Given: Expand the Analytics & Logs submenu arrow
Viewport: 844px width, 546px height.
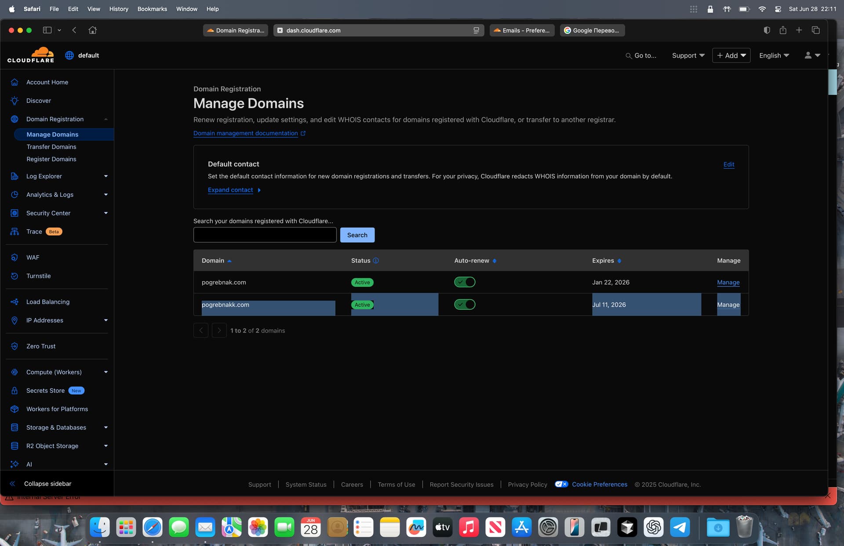Looking at the screenshot, I should (106, 195).
